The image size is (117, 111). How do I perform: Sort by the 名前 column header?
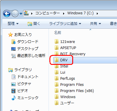(x=58, y=33)
